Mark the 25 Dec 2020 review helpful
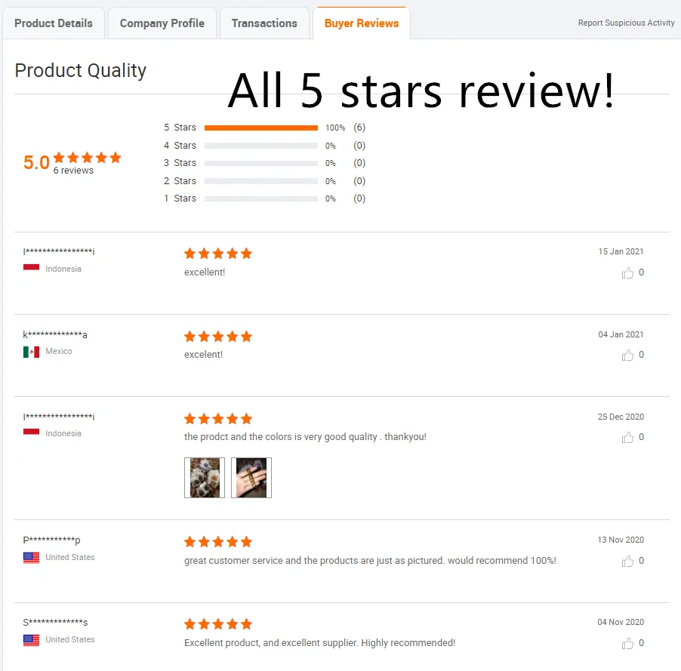Viewport: 681px width, 671px height. pos(627,437)
